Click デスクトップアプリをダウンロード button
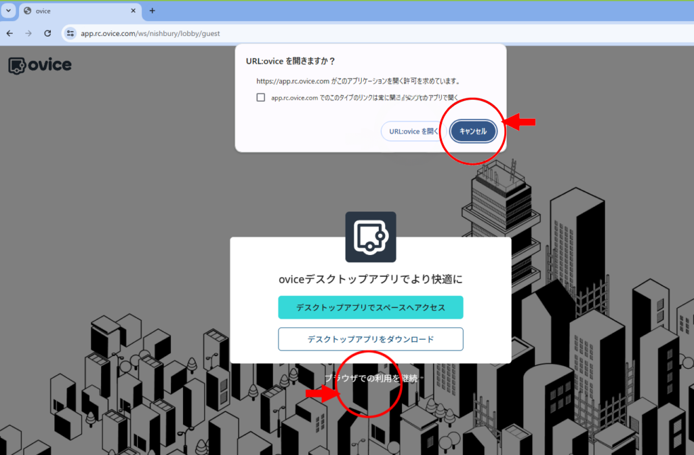This screenshot has height=455, width=694. pyautogui.click(x=371, y=339)
